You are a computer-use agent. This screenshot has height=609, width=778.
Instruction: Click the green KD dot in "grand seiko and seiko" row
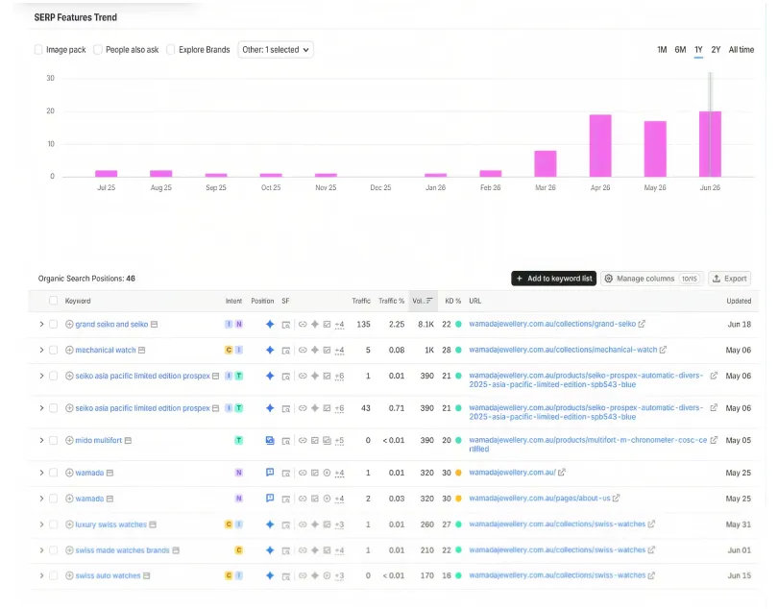tap(458, 324)
